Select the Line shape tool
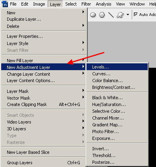 tap(111, 15)
